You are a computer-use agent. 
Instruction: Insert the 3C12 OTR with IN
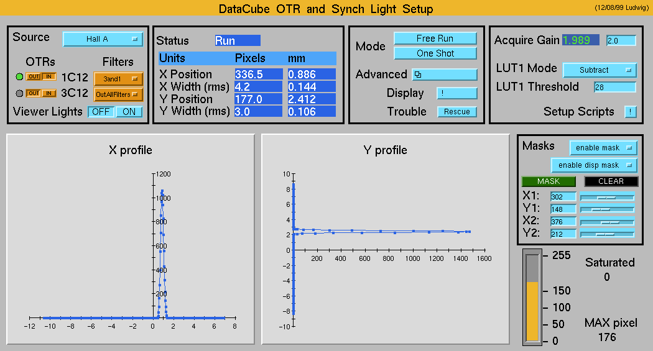click(49, 94)
